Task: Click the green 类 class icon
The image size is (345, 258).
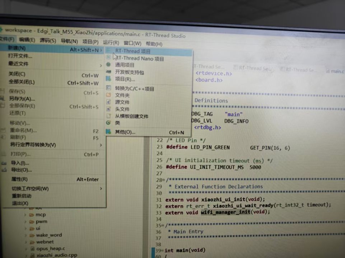Action: (108, 123)
